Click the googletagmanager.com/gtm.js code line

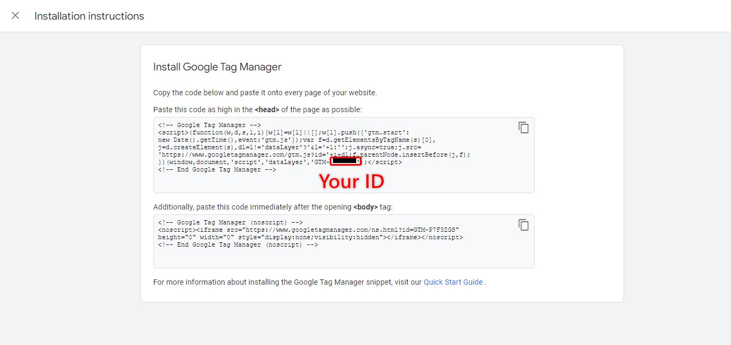pos(314,155)
